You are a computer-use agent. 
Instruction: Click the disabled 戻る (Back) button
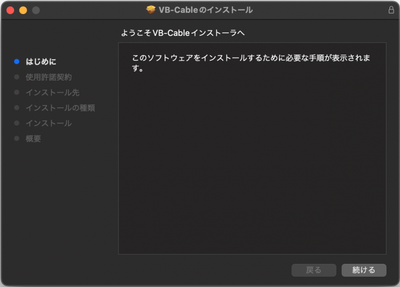pos(314,270)
